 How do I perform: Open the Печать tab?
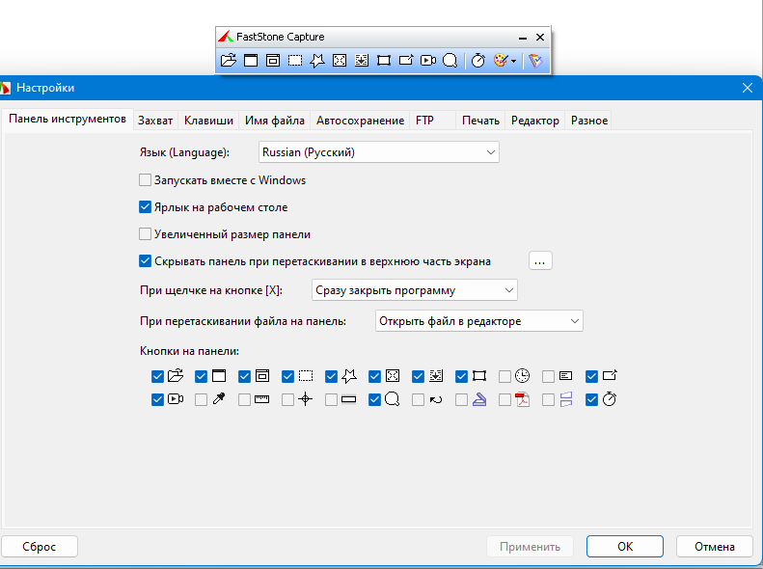pos(480,121)
